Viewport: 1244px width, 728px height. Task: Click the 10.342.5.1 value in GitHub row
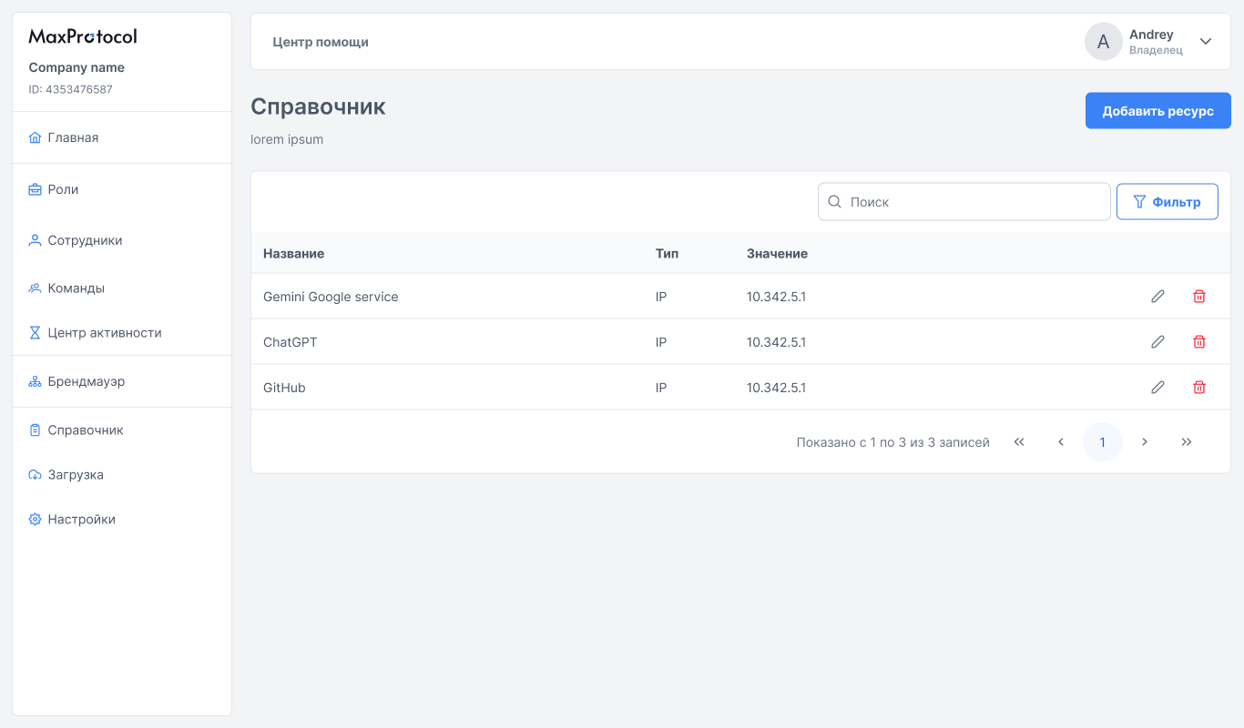tap(776, 388)
